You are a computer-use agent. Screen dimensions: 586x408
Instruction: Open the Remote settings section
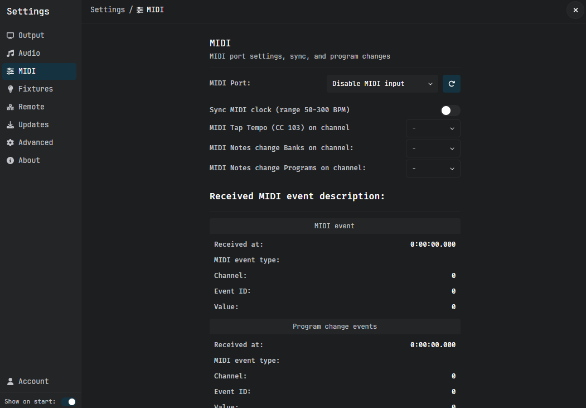coord(39,107)
